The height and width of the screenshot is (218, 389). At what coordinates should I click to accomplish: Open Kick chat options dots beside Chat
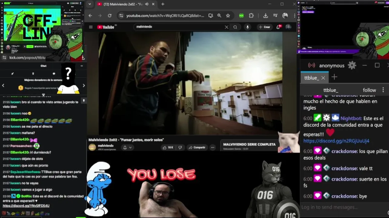pos(81,66)
